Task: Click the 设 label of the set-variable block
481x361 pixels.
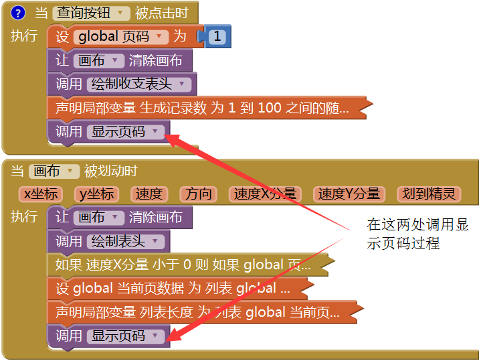Action: point(62,37)
